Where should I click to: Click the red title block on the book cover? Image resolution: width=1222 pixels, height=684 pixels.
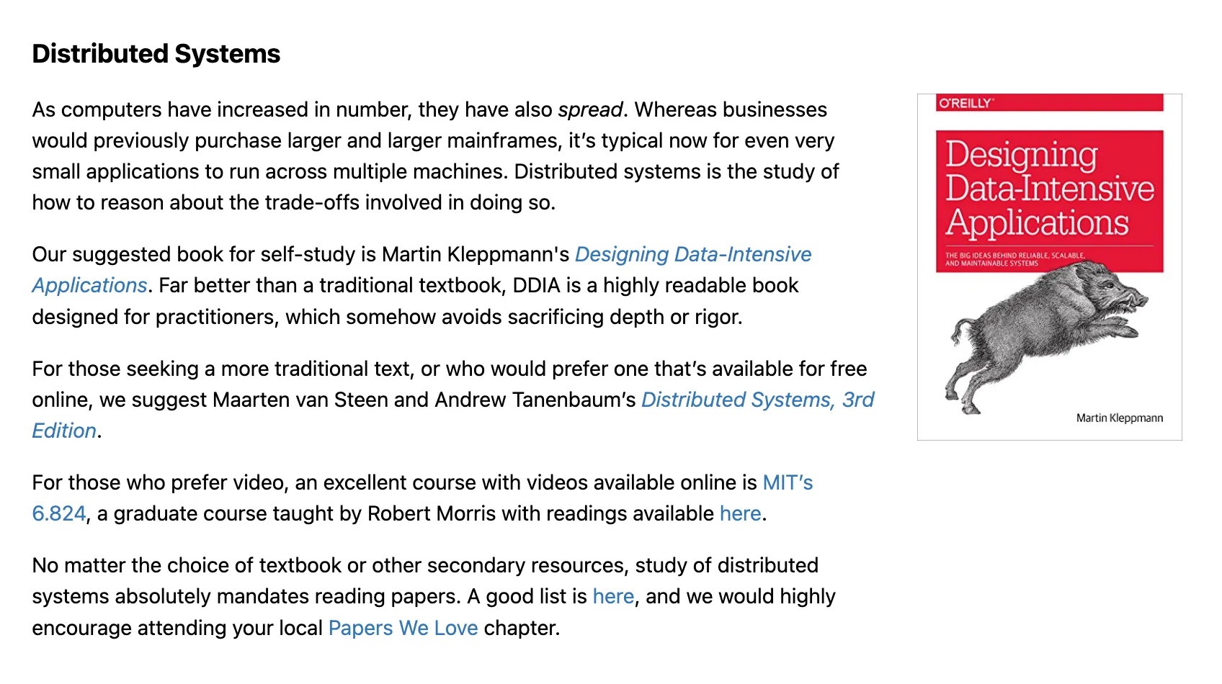(x=1049, y=189)
